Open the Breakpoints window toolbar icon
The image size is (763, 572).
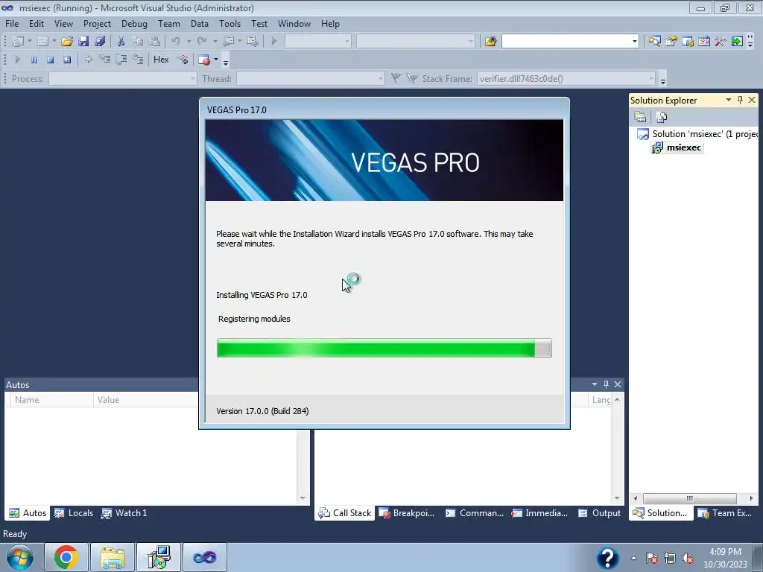coord(204,60)
